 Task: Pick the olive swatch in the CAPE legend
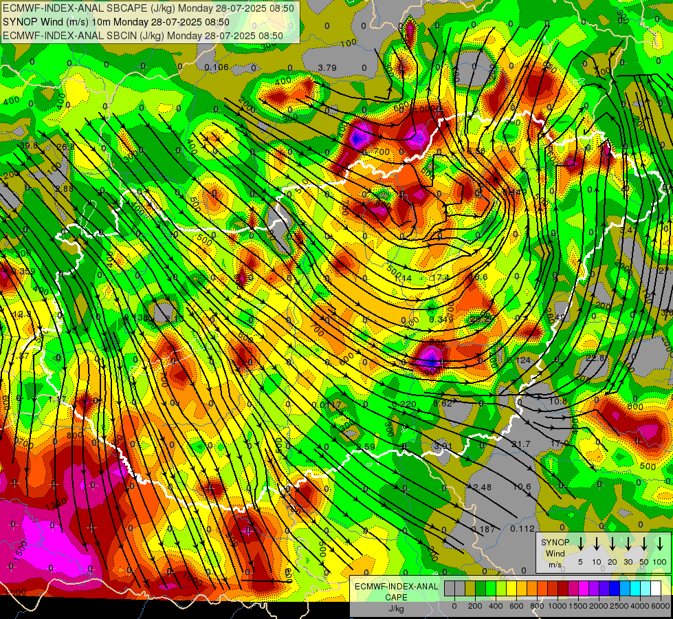[470, 588]
